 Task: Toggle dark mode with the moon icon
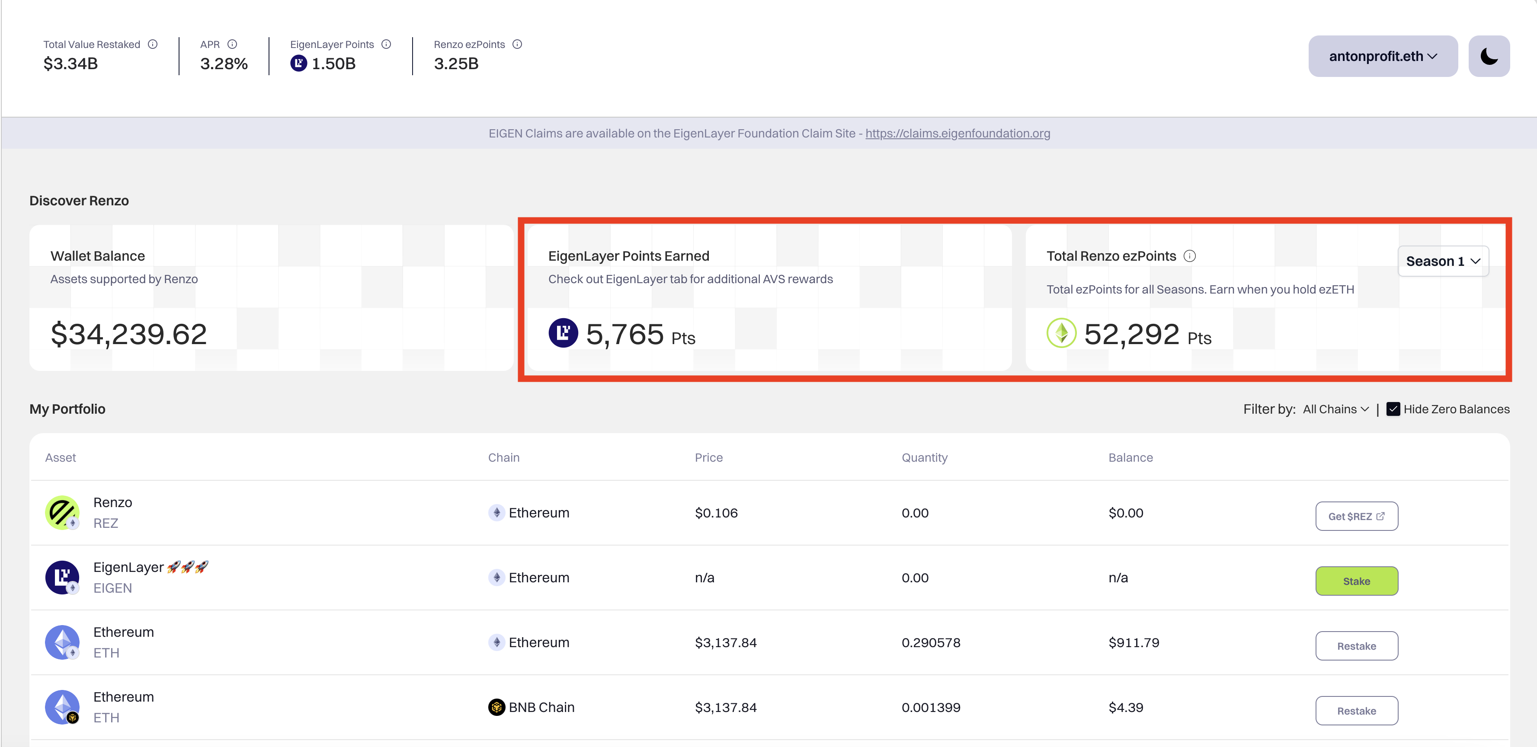tap(1489, 56)
